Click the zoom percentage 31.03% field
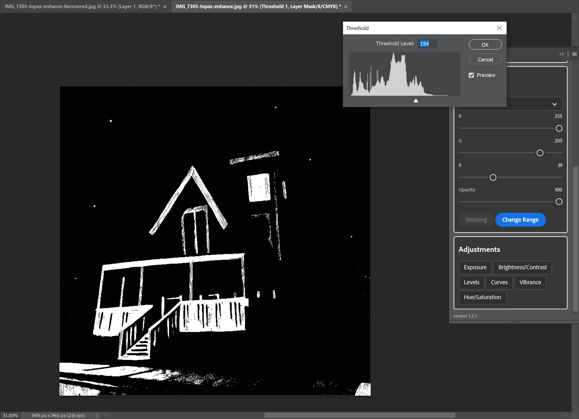Image resolution: width=579 pixels, height=419 pixels. 10,415
